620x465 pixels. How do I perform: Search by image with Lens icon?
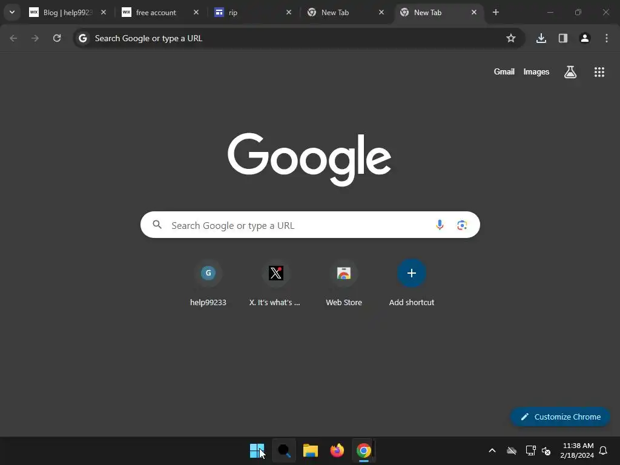click(x=462, y=225)
